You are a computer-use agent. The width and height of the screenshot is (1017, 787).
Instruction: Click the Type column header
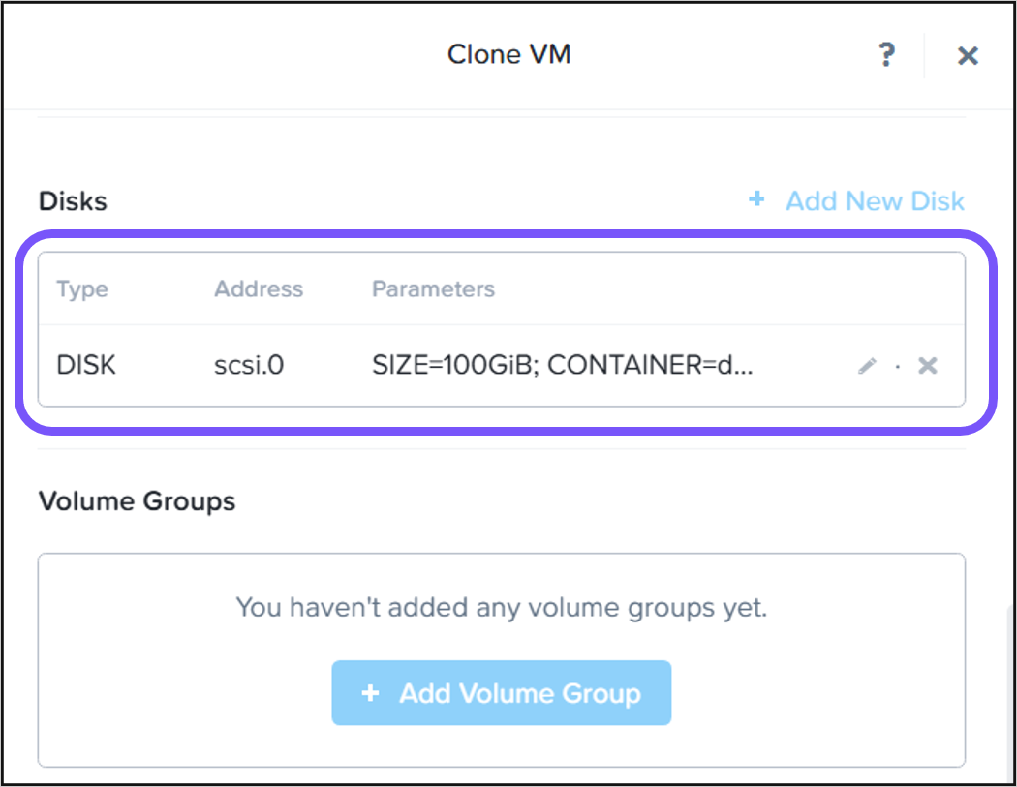[x=82, y=289]
